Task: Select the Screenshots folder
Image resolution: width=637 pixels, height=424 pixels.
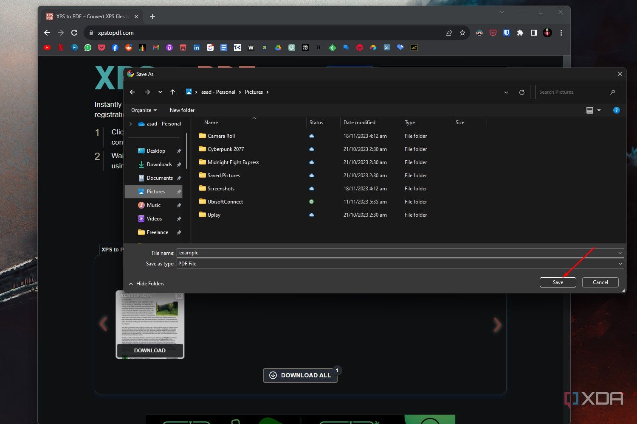Action: point(221,189)
